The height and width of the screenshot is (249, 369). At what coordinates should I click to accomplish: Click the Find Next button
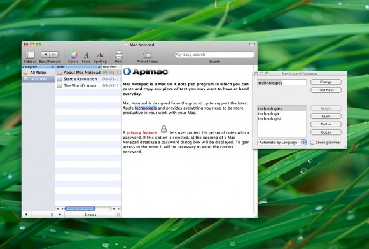326,90
